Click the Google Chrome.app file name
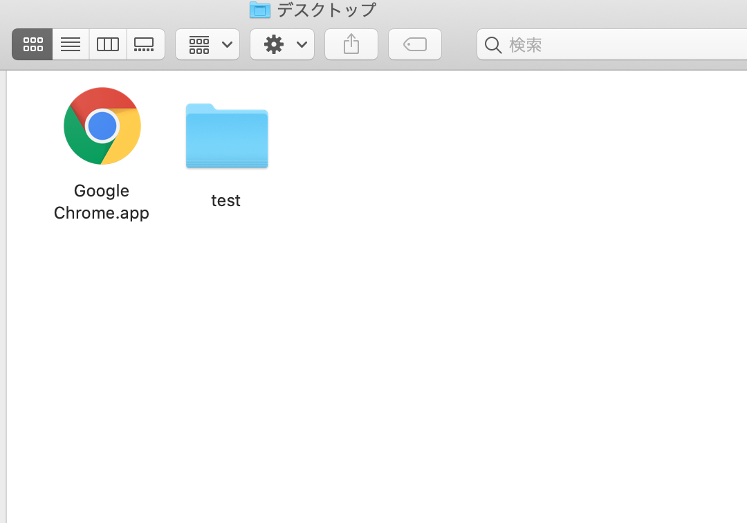Viewport: 747px width, 523px height. pos(102,202)
